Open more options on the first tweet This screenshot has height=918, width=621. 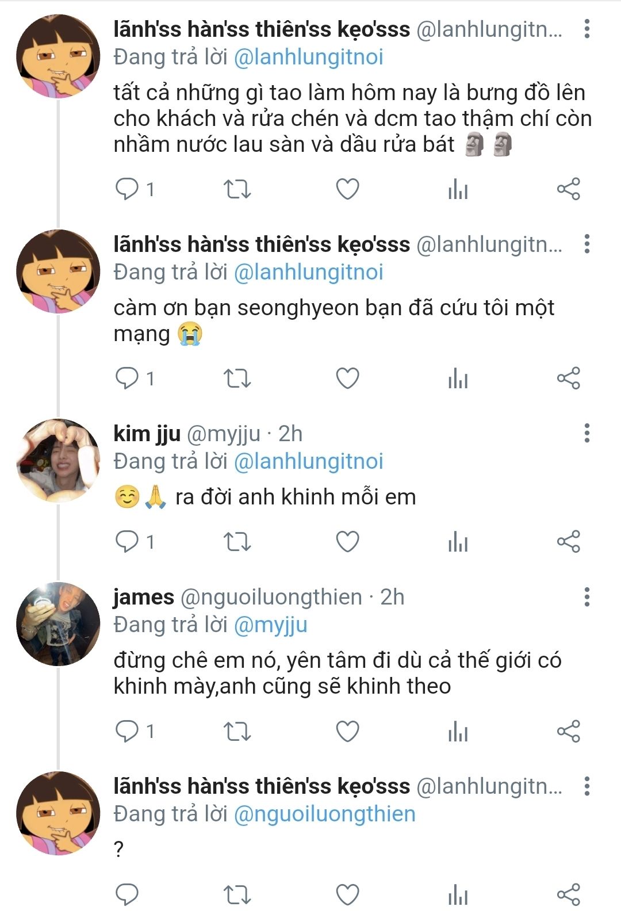(586, 28)
